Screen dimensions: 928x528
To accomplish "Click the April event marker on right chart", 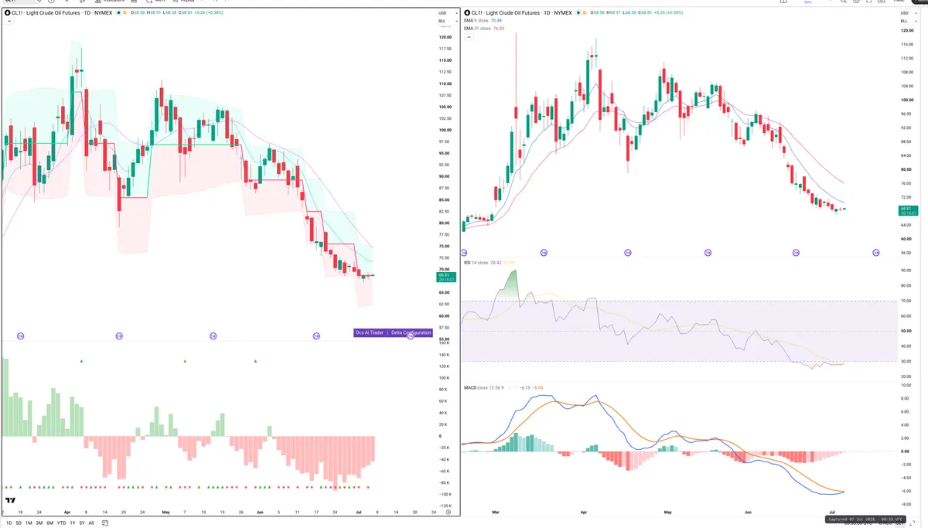I will point(627,253).
